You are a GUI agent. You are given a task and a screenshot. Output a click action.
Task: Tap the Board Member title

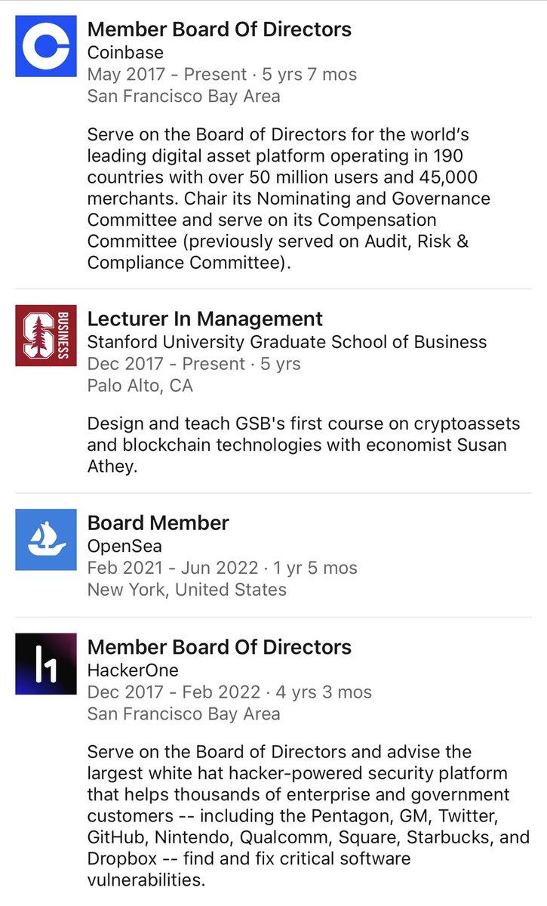(x=158, y=523)
